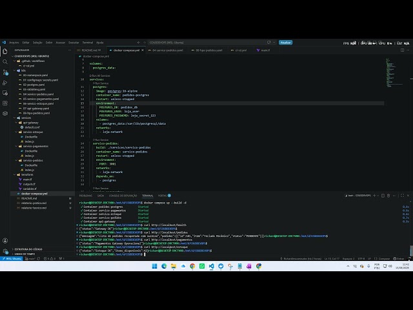Switch to the 04-service-pedidos.yaml tab
The width and height of the screenshot is (413, 310).
point(168,50)
